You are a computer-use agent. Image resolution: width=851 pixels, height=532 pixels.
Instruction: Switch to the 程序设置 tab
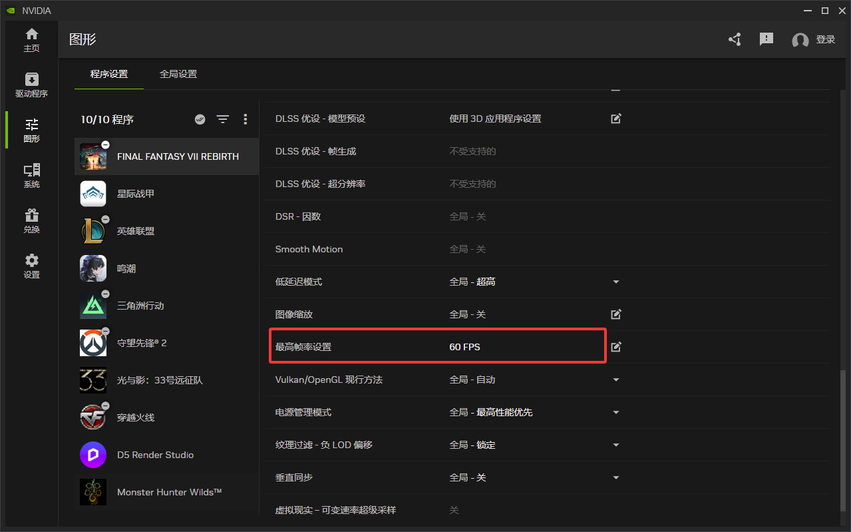point(109,74)
